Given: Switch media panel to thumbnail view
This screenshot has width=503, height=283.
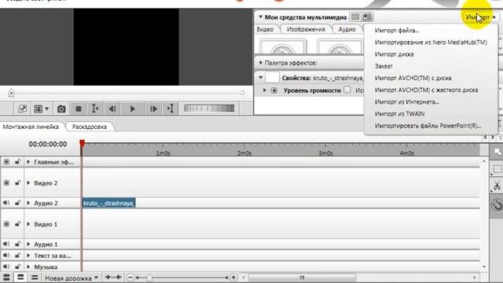Looking at the screenshot, I should [x=367, y=17].
